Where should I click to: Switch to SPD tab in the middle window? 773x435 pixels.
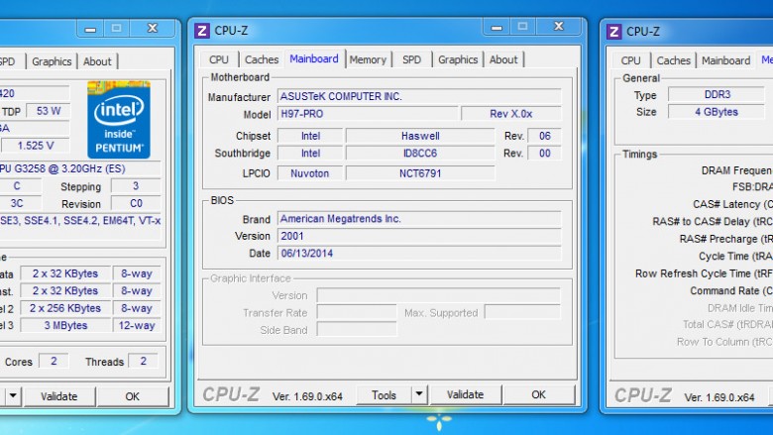[411, 59]
